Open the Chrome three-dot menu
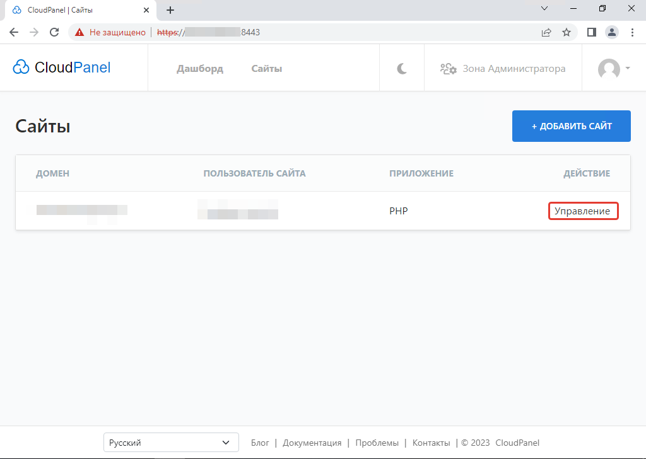The image size is (646, 459). coord(632,32)
